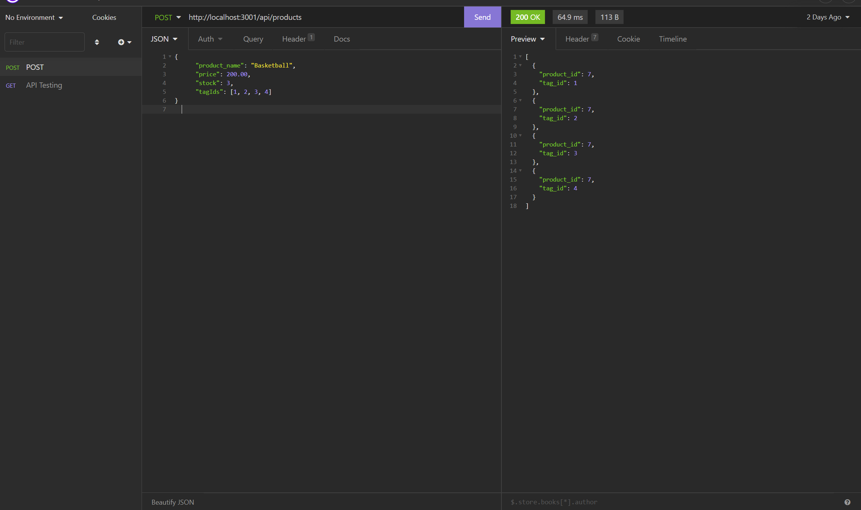Collapse the last response object fold arrow
The height and width of the screenshot is (510, 861).
[521, 171]
